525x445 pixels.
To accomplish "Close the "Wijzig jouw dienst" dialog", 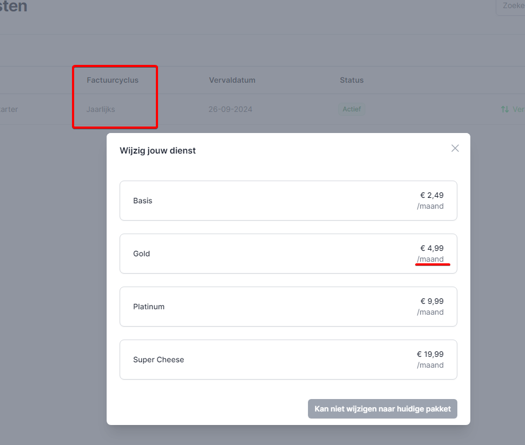I will (455, 148).
